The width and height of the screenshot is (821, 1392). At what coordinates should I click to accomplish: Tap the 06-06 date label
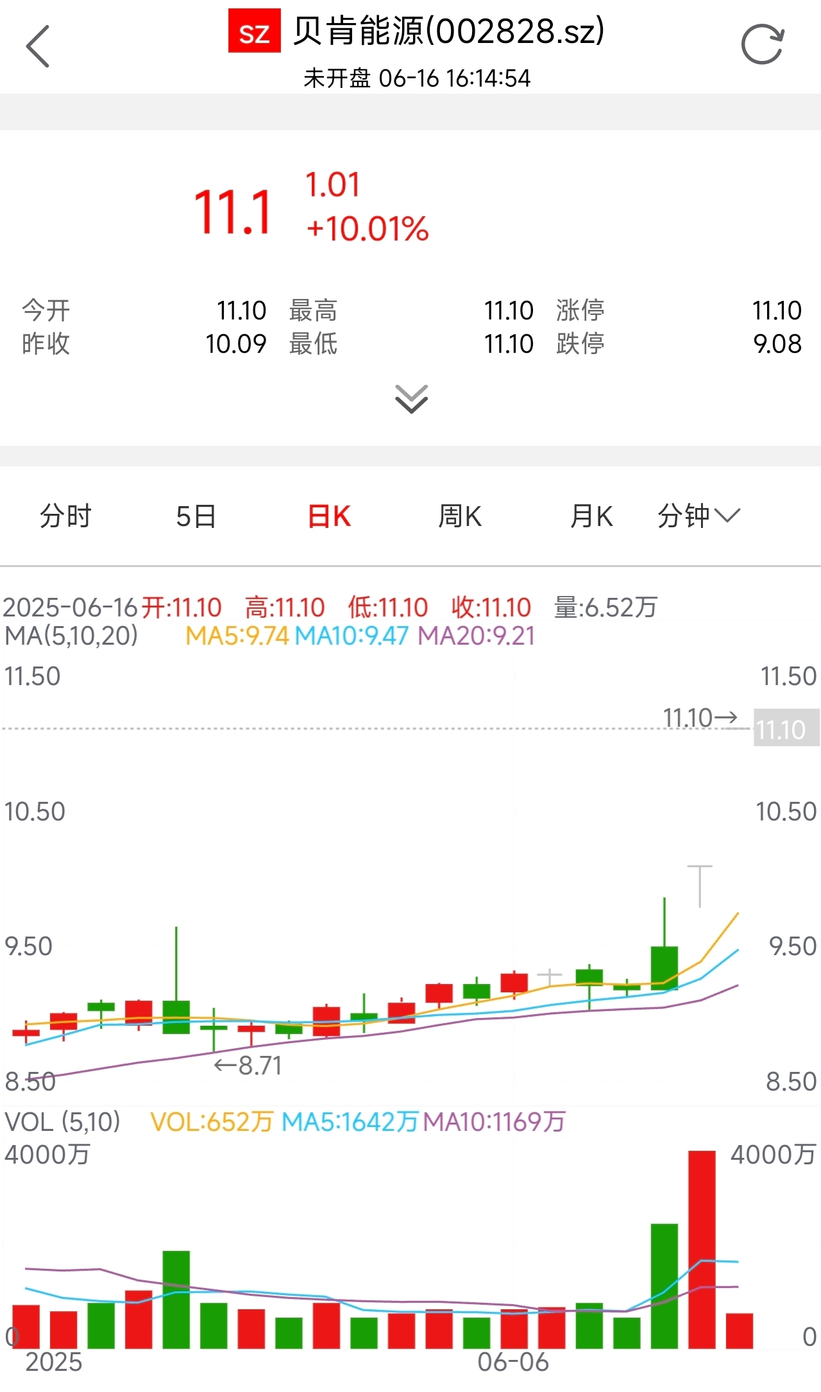click(x=513, y=1362)
